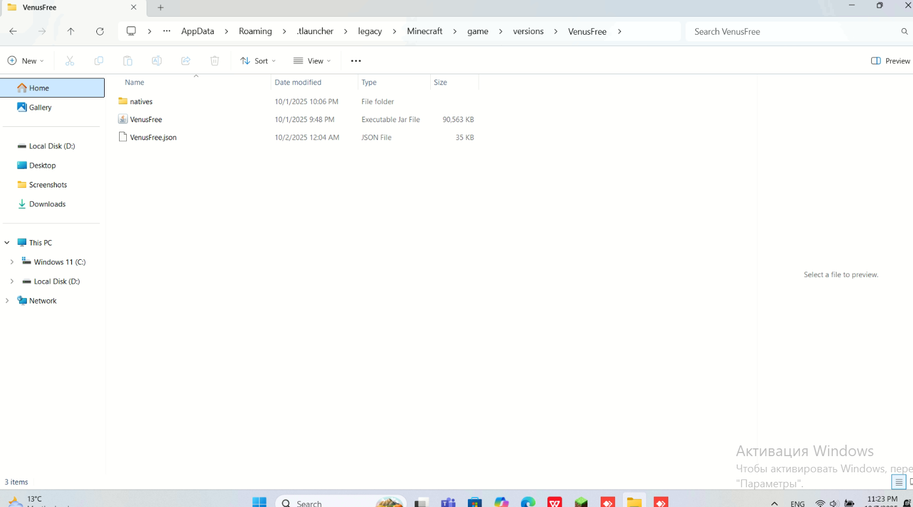Expand the Network tree node
This screenshot has width=913, height=507.
pyautogui.click(x=7, y=300)
